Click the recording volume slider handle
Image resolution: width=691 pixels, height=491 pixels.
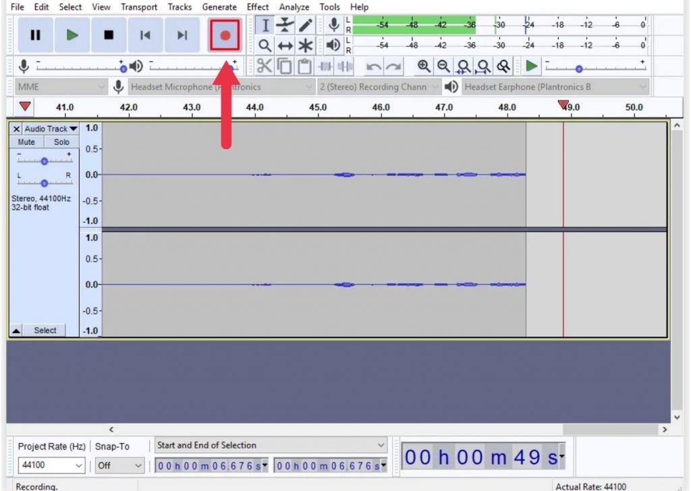(x=123, y=69)
